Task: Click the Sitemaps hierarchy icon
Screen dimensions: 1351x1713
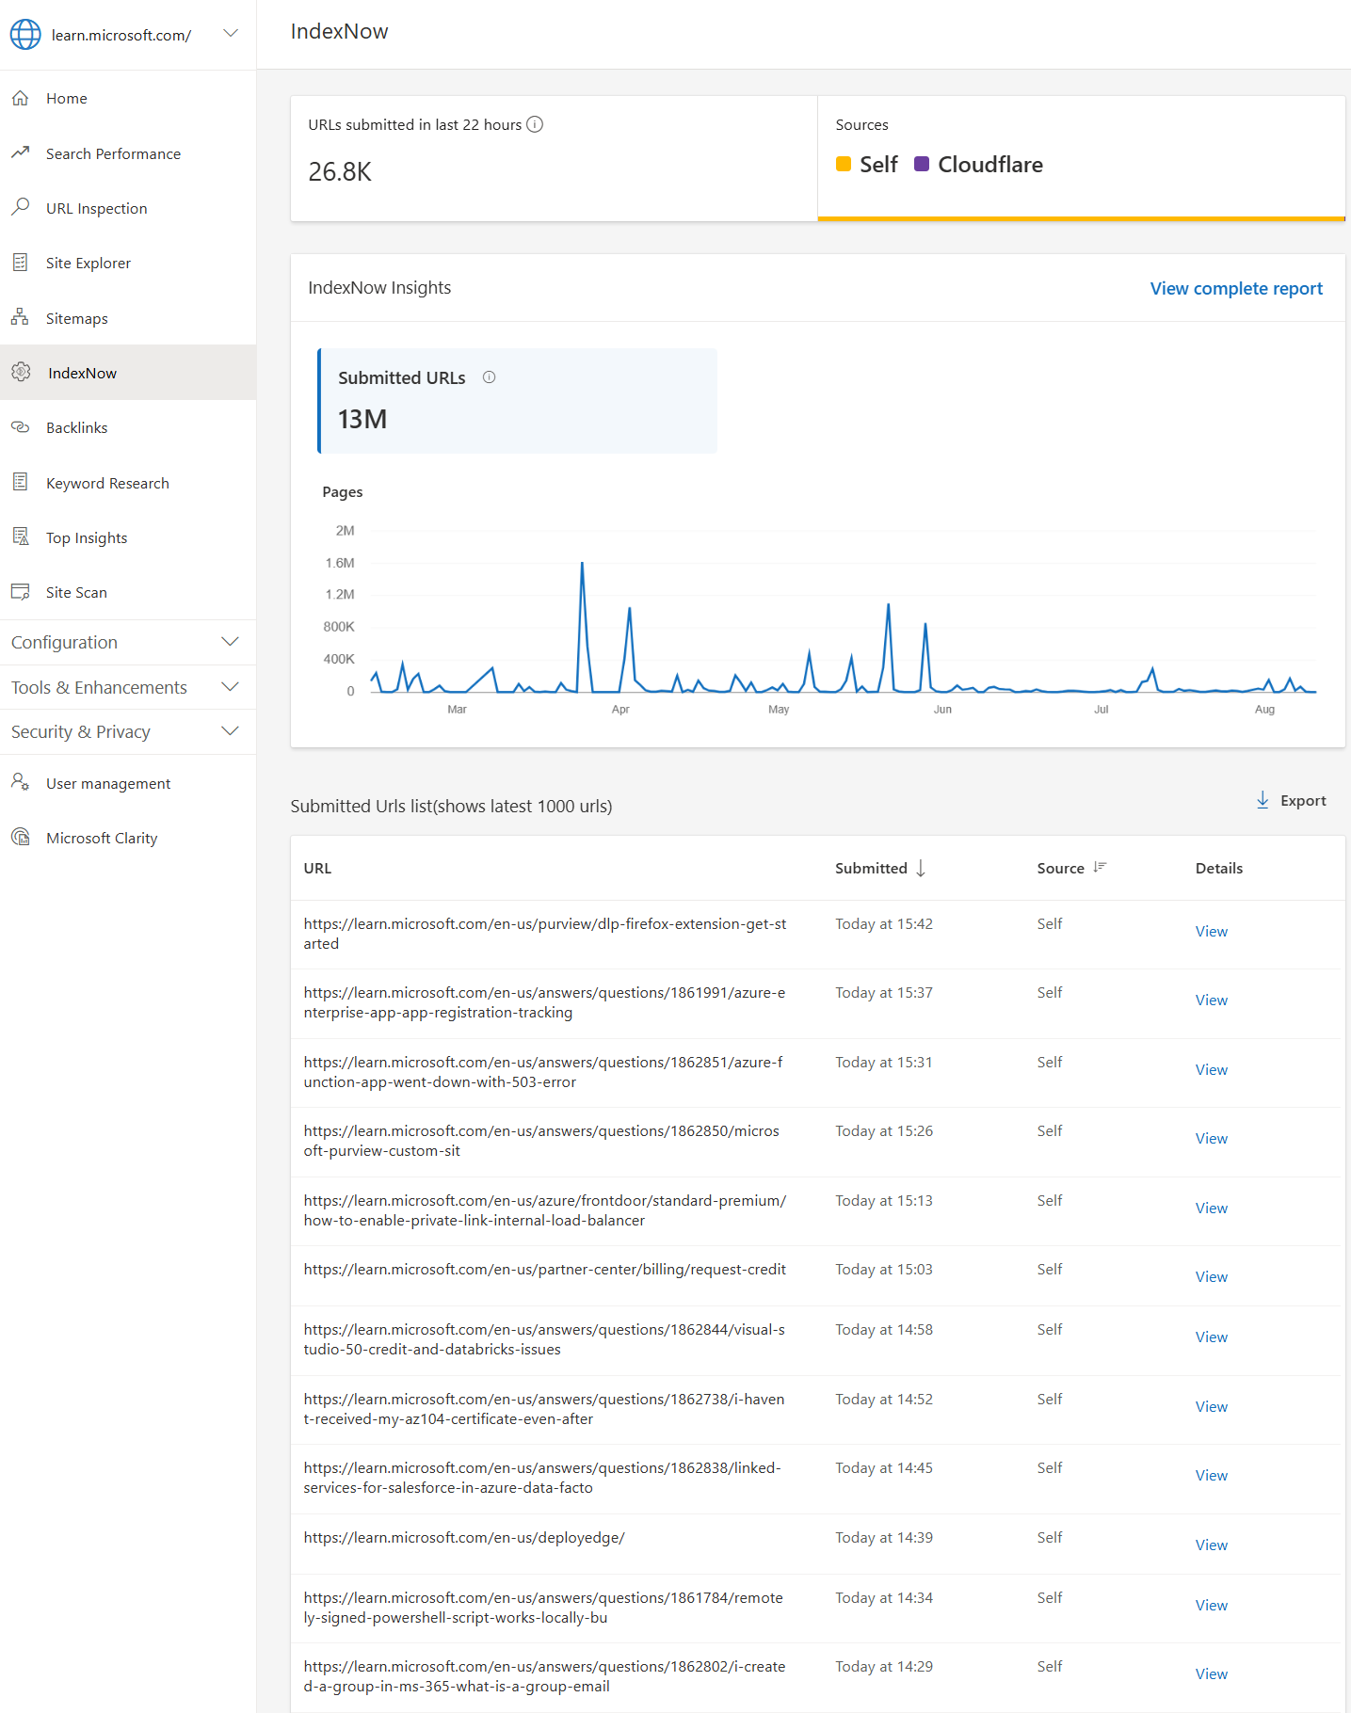Action: (20, 318)
